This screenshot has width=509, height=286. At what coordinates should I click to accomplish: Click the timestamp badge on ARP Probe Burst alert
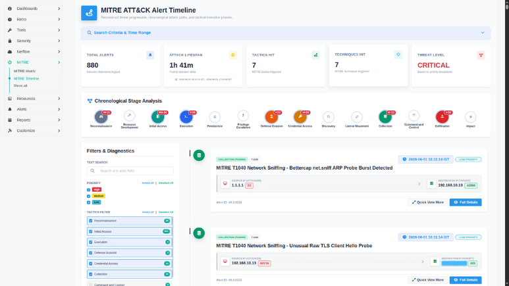pos(425,159)
